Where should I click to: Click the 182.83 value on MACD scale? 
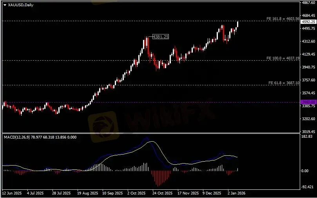click(308, 137)
